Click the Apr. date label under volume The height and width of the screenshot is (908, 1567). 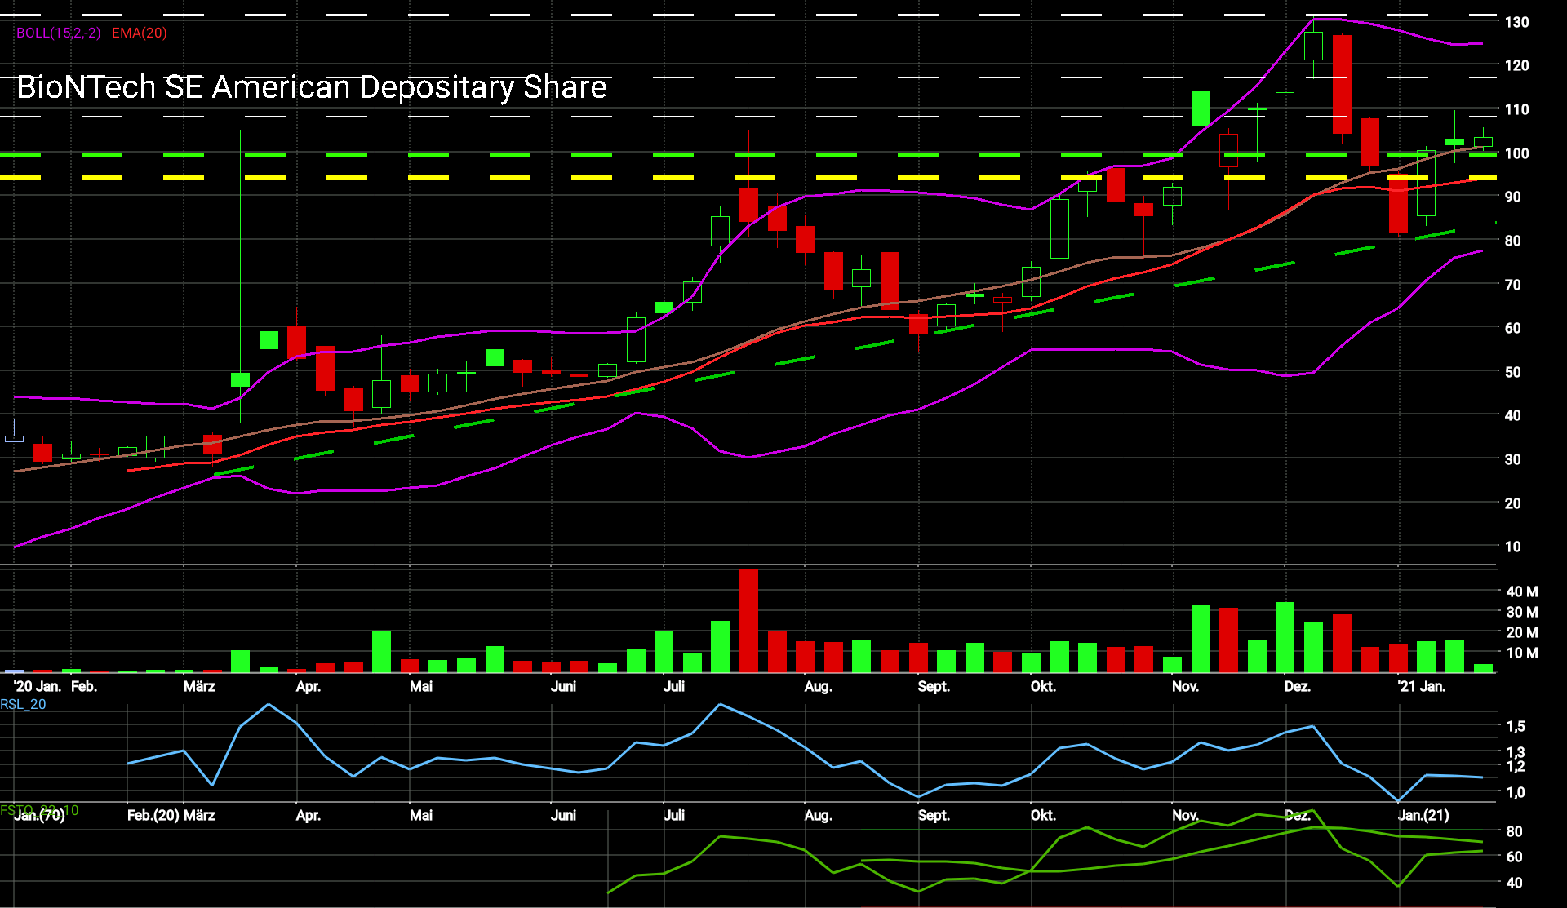pos(309,686)
